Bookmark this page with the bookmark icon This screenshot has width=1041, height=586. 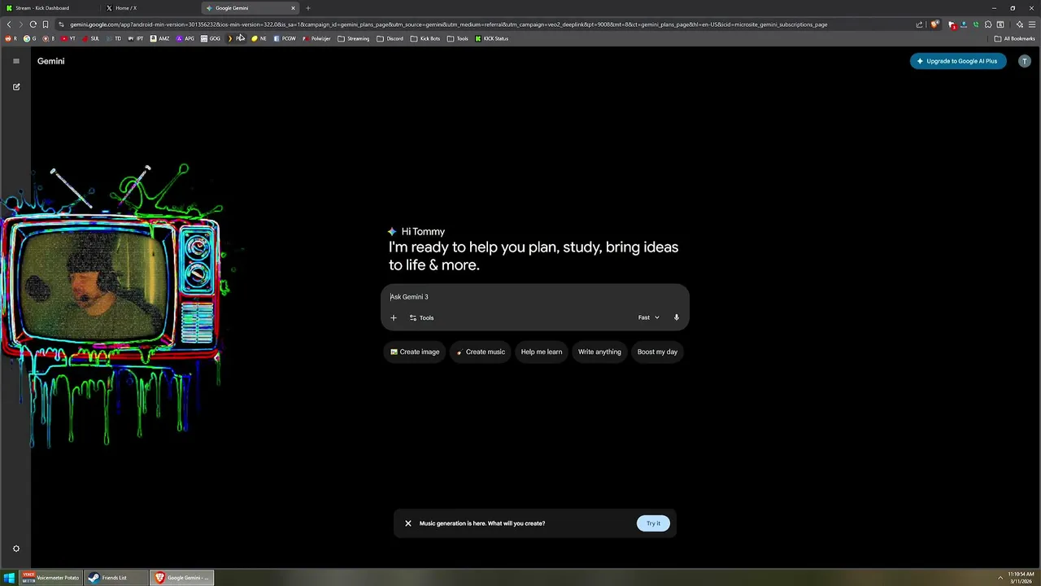(46, 24)
